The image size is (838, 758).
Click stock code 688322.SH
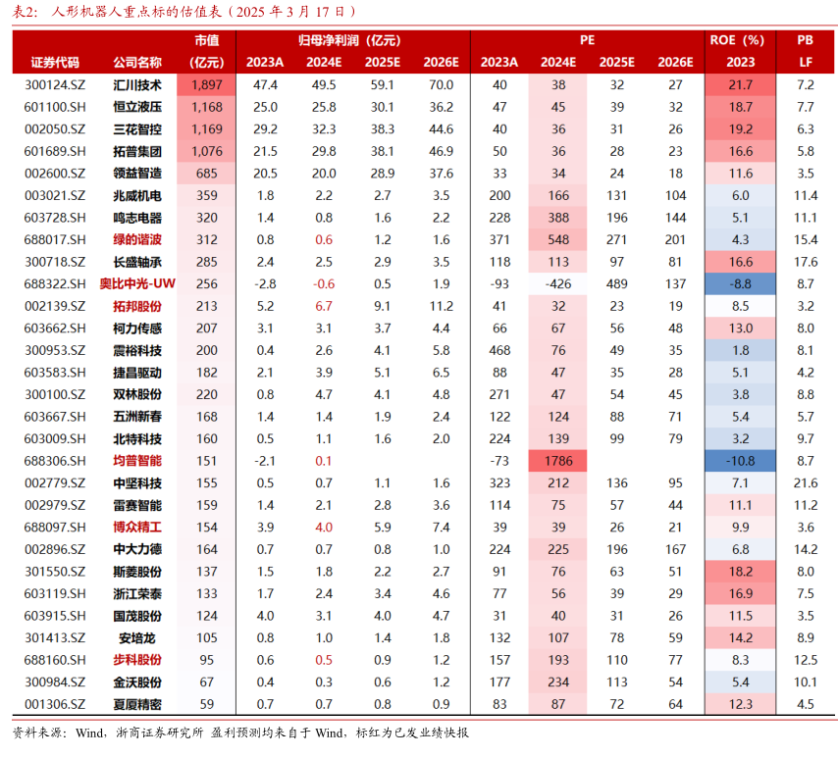click(55, 284)
